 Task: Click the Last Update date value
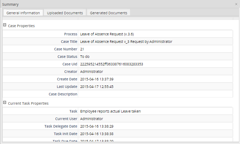point(97,86)
